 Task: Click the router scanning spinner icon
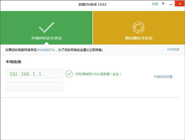(139, 28)
